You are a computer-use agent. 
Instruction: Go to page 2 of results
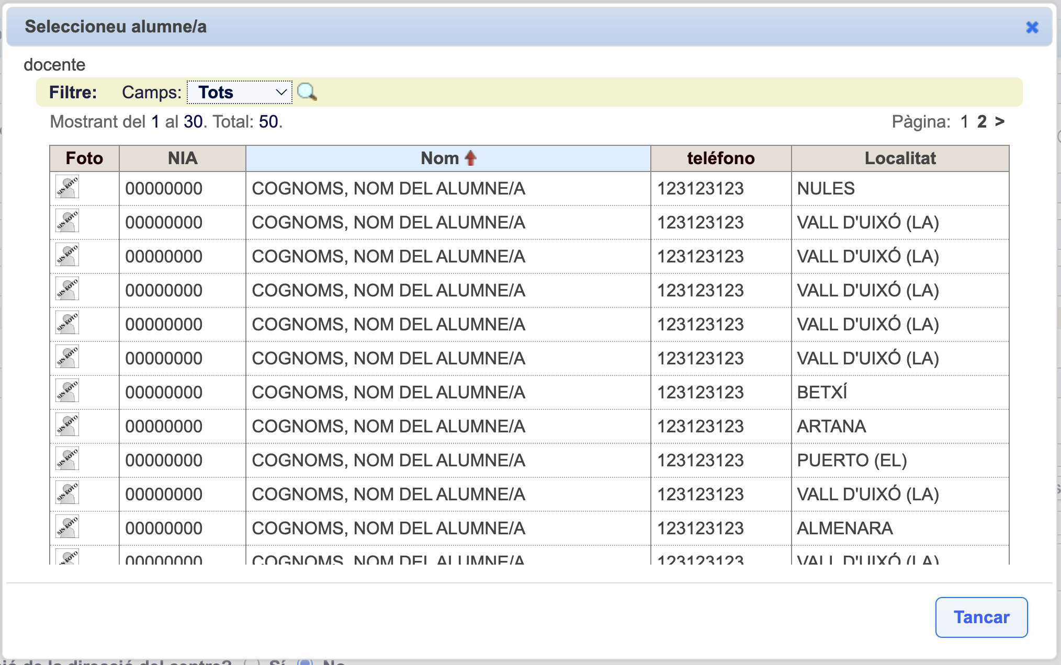pos(981,122)
